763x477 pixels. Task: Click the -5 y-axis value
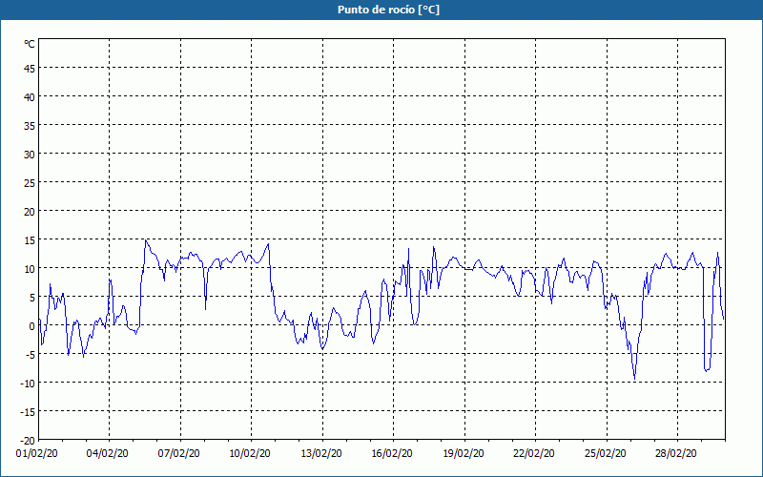(31, 355)
